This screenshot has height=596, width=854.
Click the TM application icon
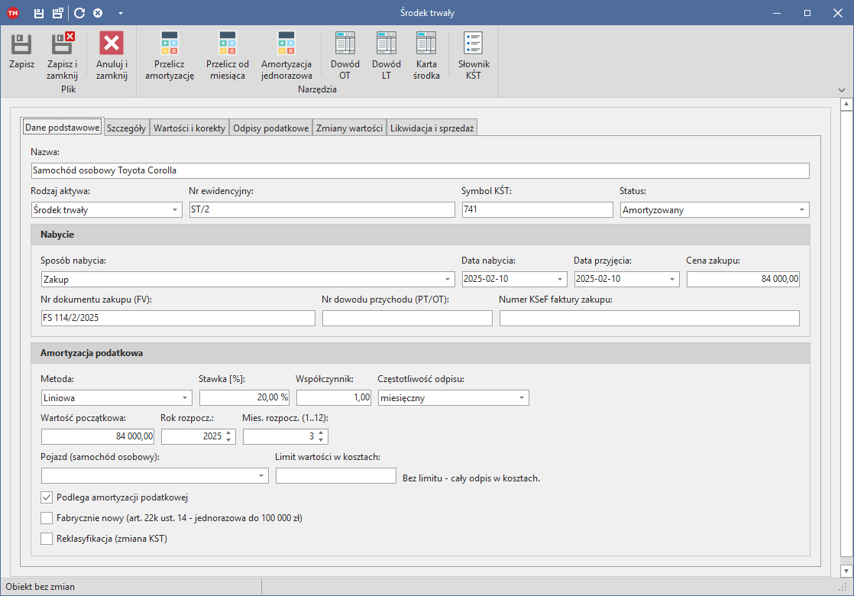[x=12, y=13]
